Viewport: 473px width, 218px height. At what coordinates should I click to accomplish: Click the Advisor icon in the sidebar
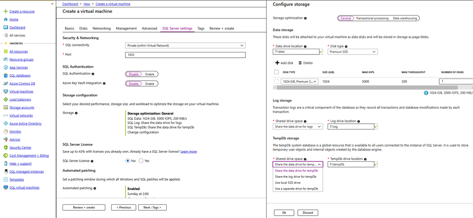click(x=5, y=140)
